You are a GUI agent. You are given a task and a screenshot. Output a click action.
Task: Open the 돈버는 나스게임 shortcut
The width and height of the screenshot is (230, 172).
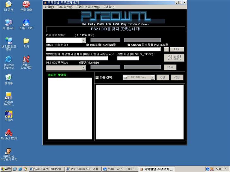(x=26, y=62)
